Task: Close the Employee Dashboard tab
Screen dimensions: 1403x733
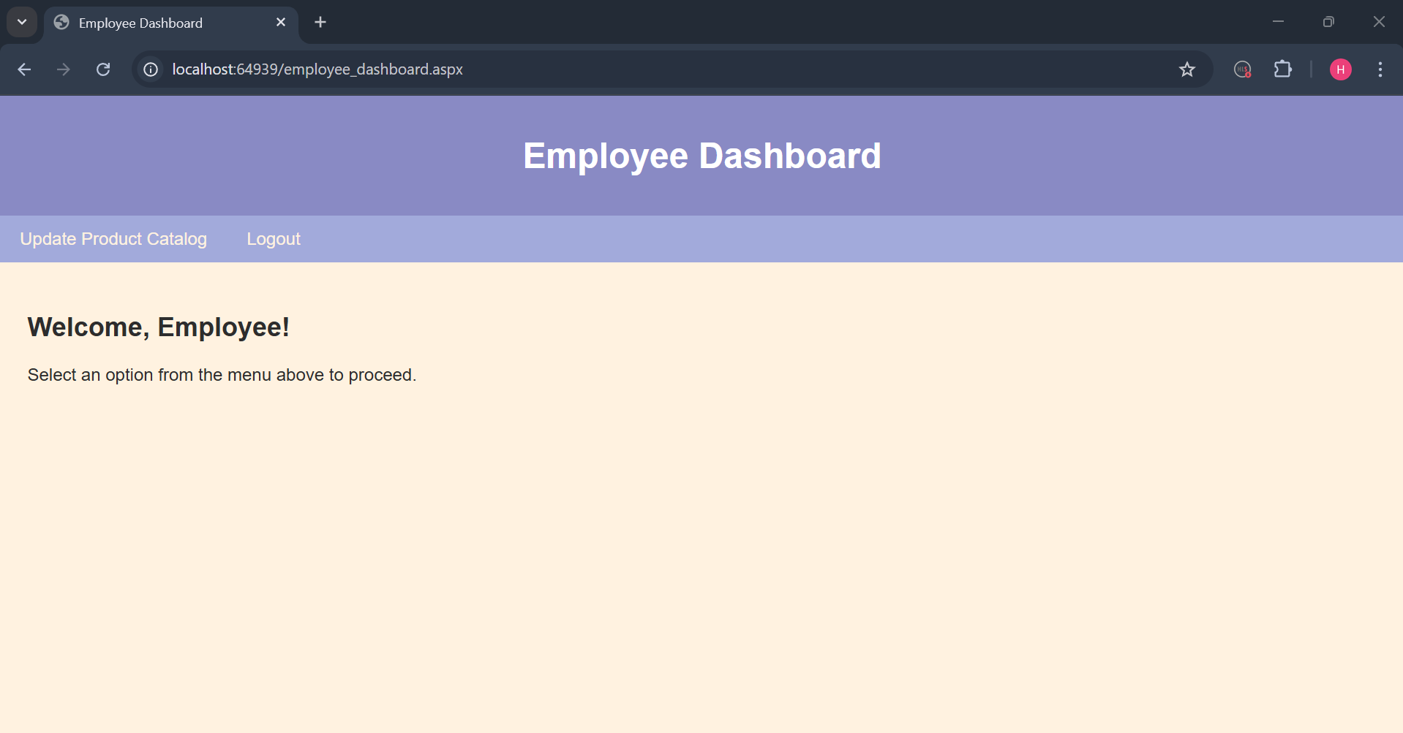Action: click(281, 22)
